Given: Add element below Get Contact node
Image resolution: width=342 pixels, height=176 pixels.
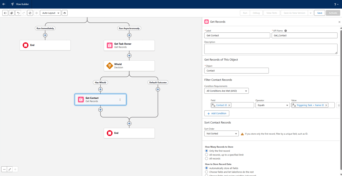Looking at the screenshot, I should (101, 110).
